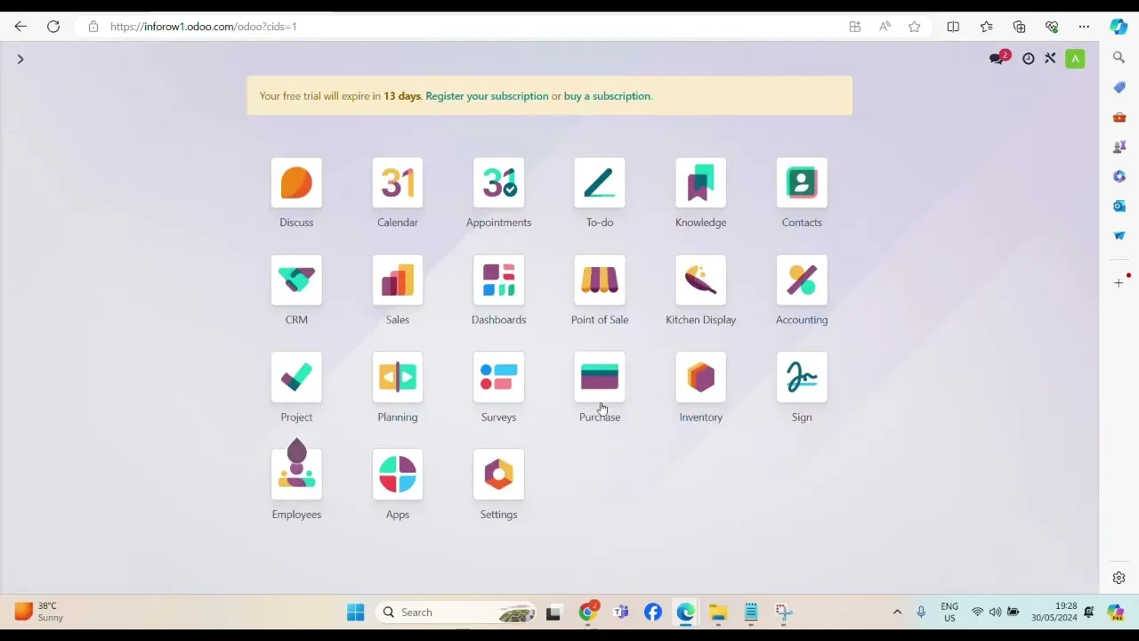This screenshot has height=641, width=1139.
Task: Open the green user avatar menu
Action: [1075, 59]
